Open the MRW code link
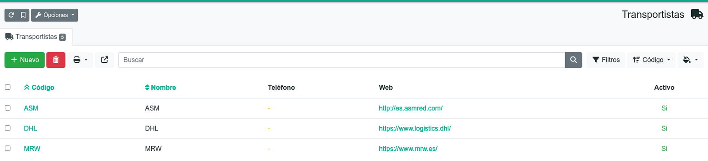The image size is (708, 161). click(x=32, y=149)
